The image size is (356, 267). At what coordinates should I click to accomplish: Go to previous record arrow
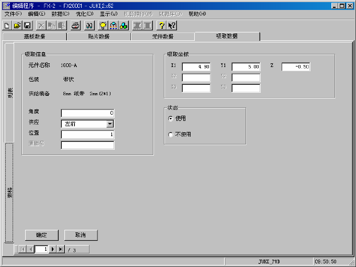point(31,249)
